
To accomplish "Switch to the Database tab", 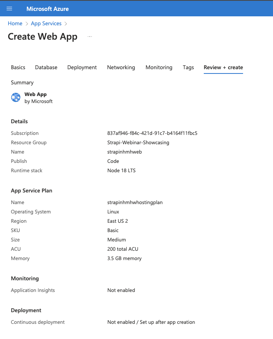I will (46, 68).
